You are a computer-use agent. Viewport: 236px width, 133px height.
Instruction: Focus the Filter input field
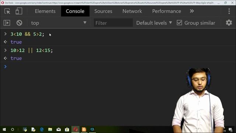click(x=113, y=23)
